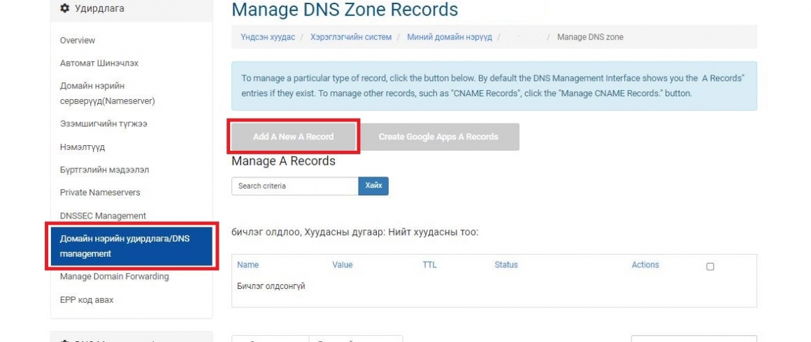Sort by Name column header
The height and width of the screenshot is (342, 811).
(x=247, y=265)
